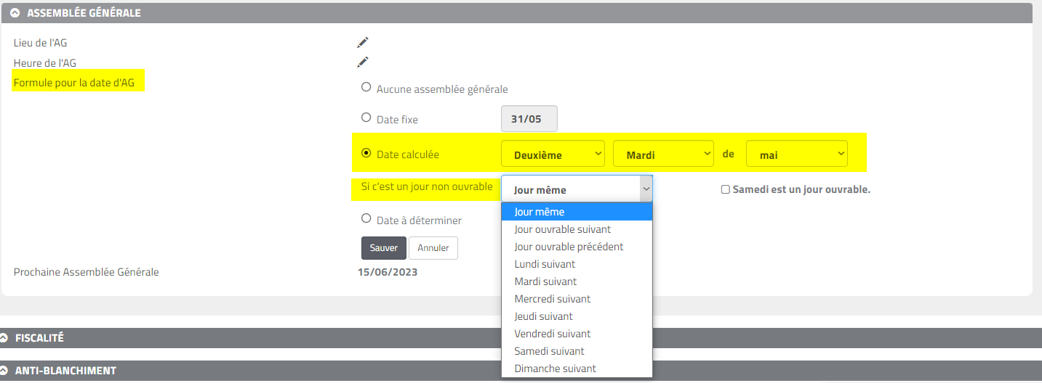Click the 31/05 fixed date field

tap(529, 119)
